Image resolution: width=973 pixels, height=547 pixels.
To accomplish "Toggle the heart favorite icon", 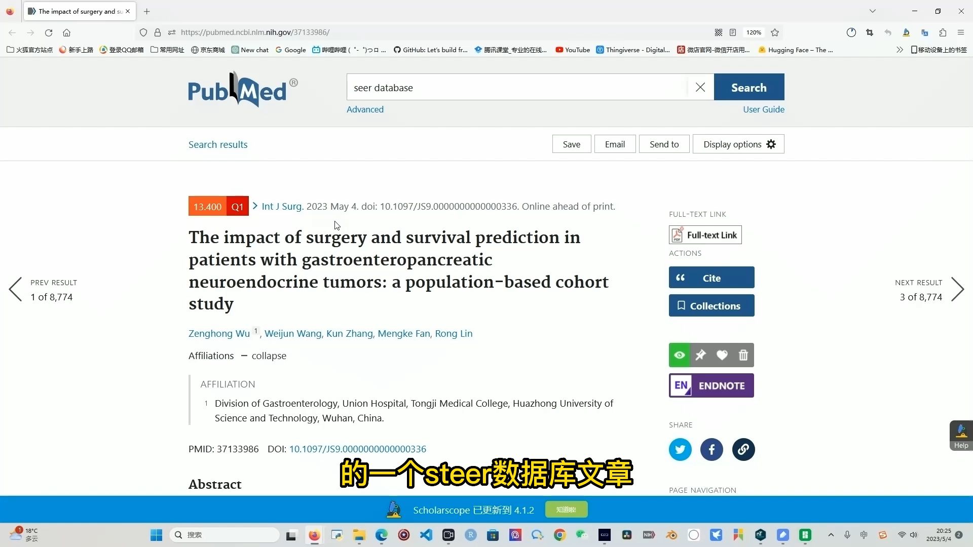I will click(722, 355).
